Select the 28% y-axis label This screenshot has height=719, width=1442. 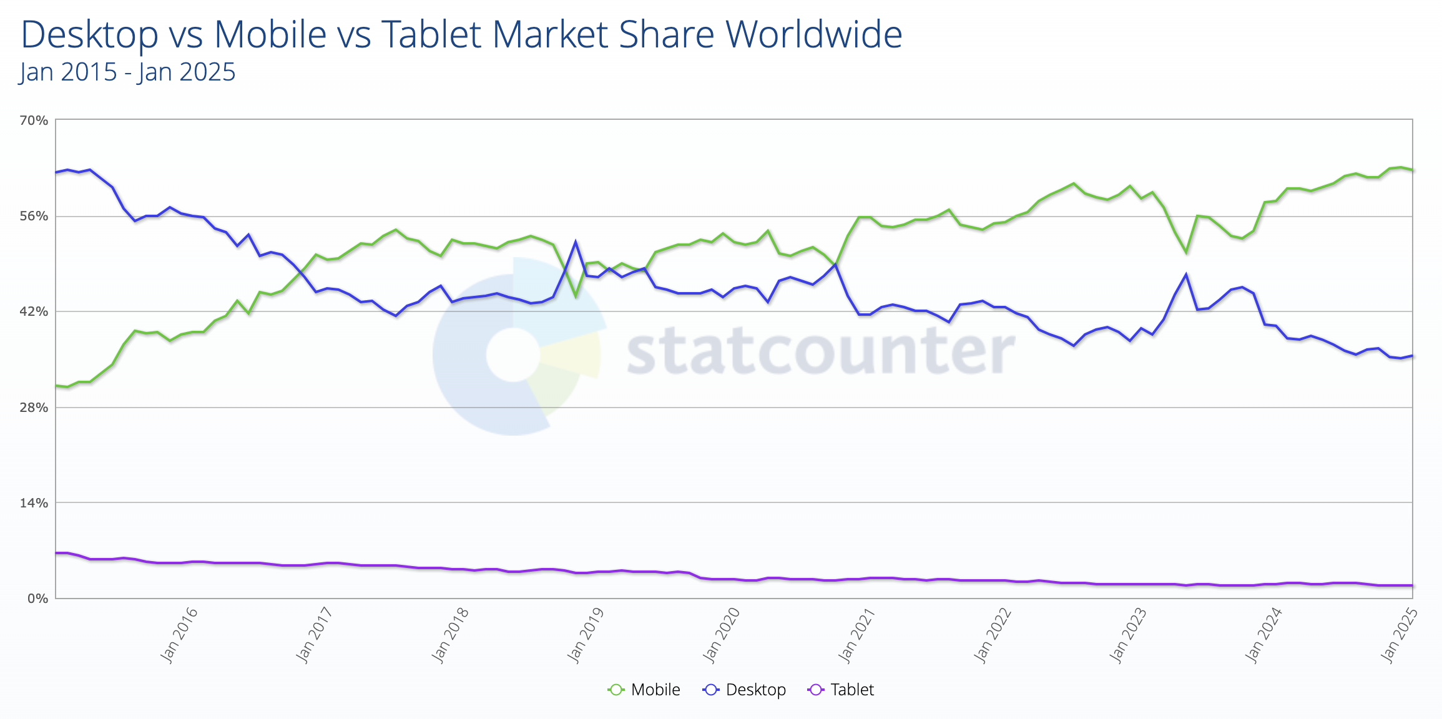[34, 408]
